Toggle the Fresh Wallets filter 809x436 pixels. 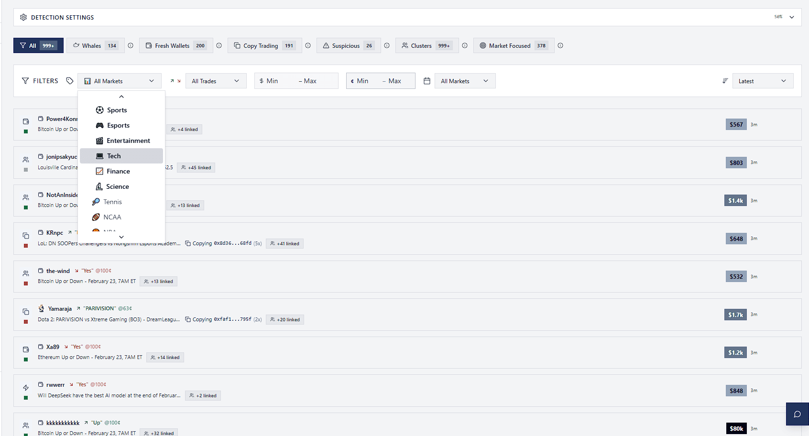point(175,45)
